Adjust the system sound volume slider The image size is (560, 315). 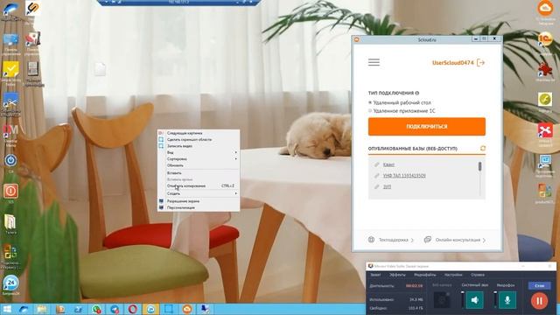point(463,299)
